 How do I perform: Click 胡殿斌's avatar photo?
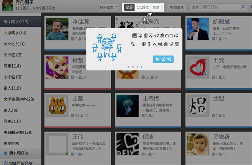point(198,29)
